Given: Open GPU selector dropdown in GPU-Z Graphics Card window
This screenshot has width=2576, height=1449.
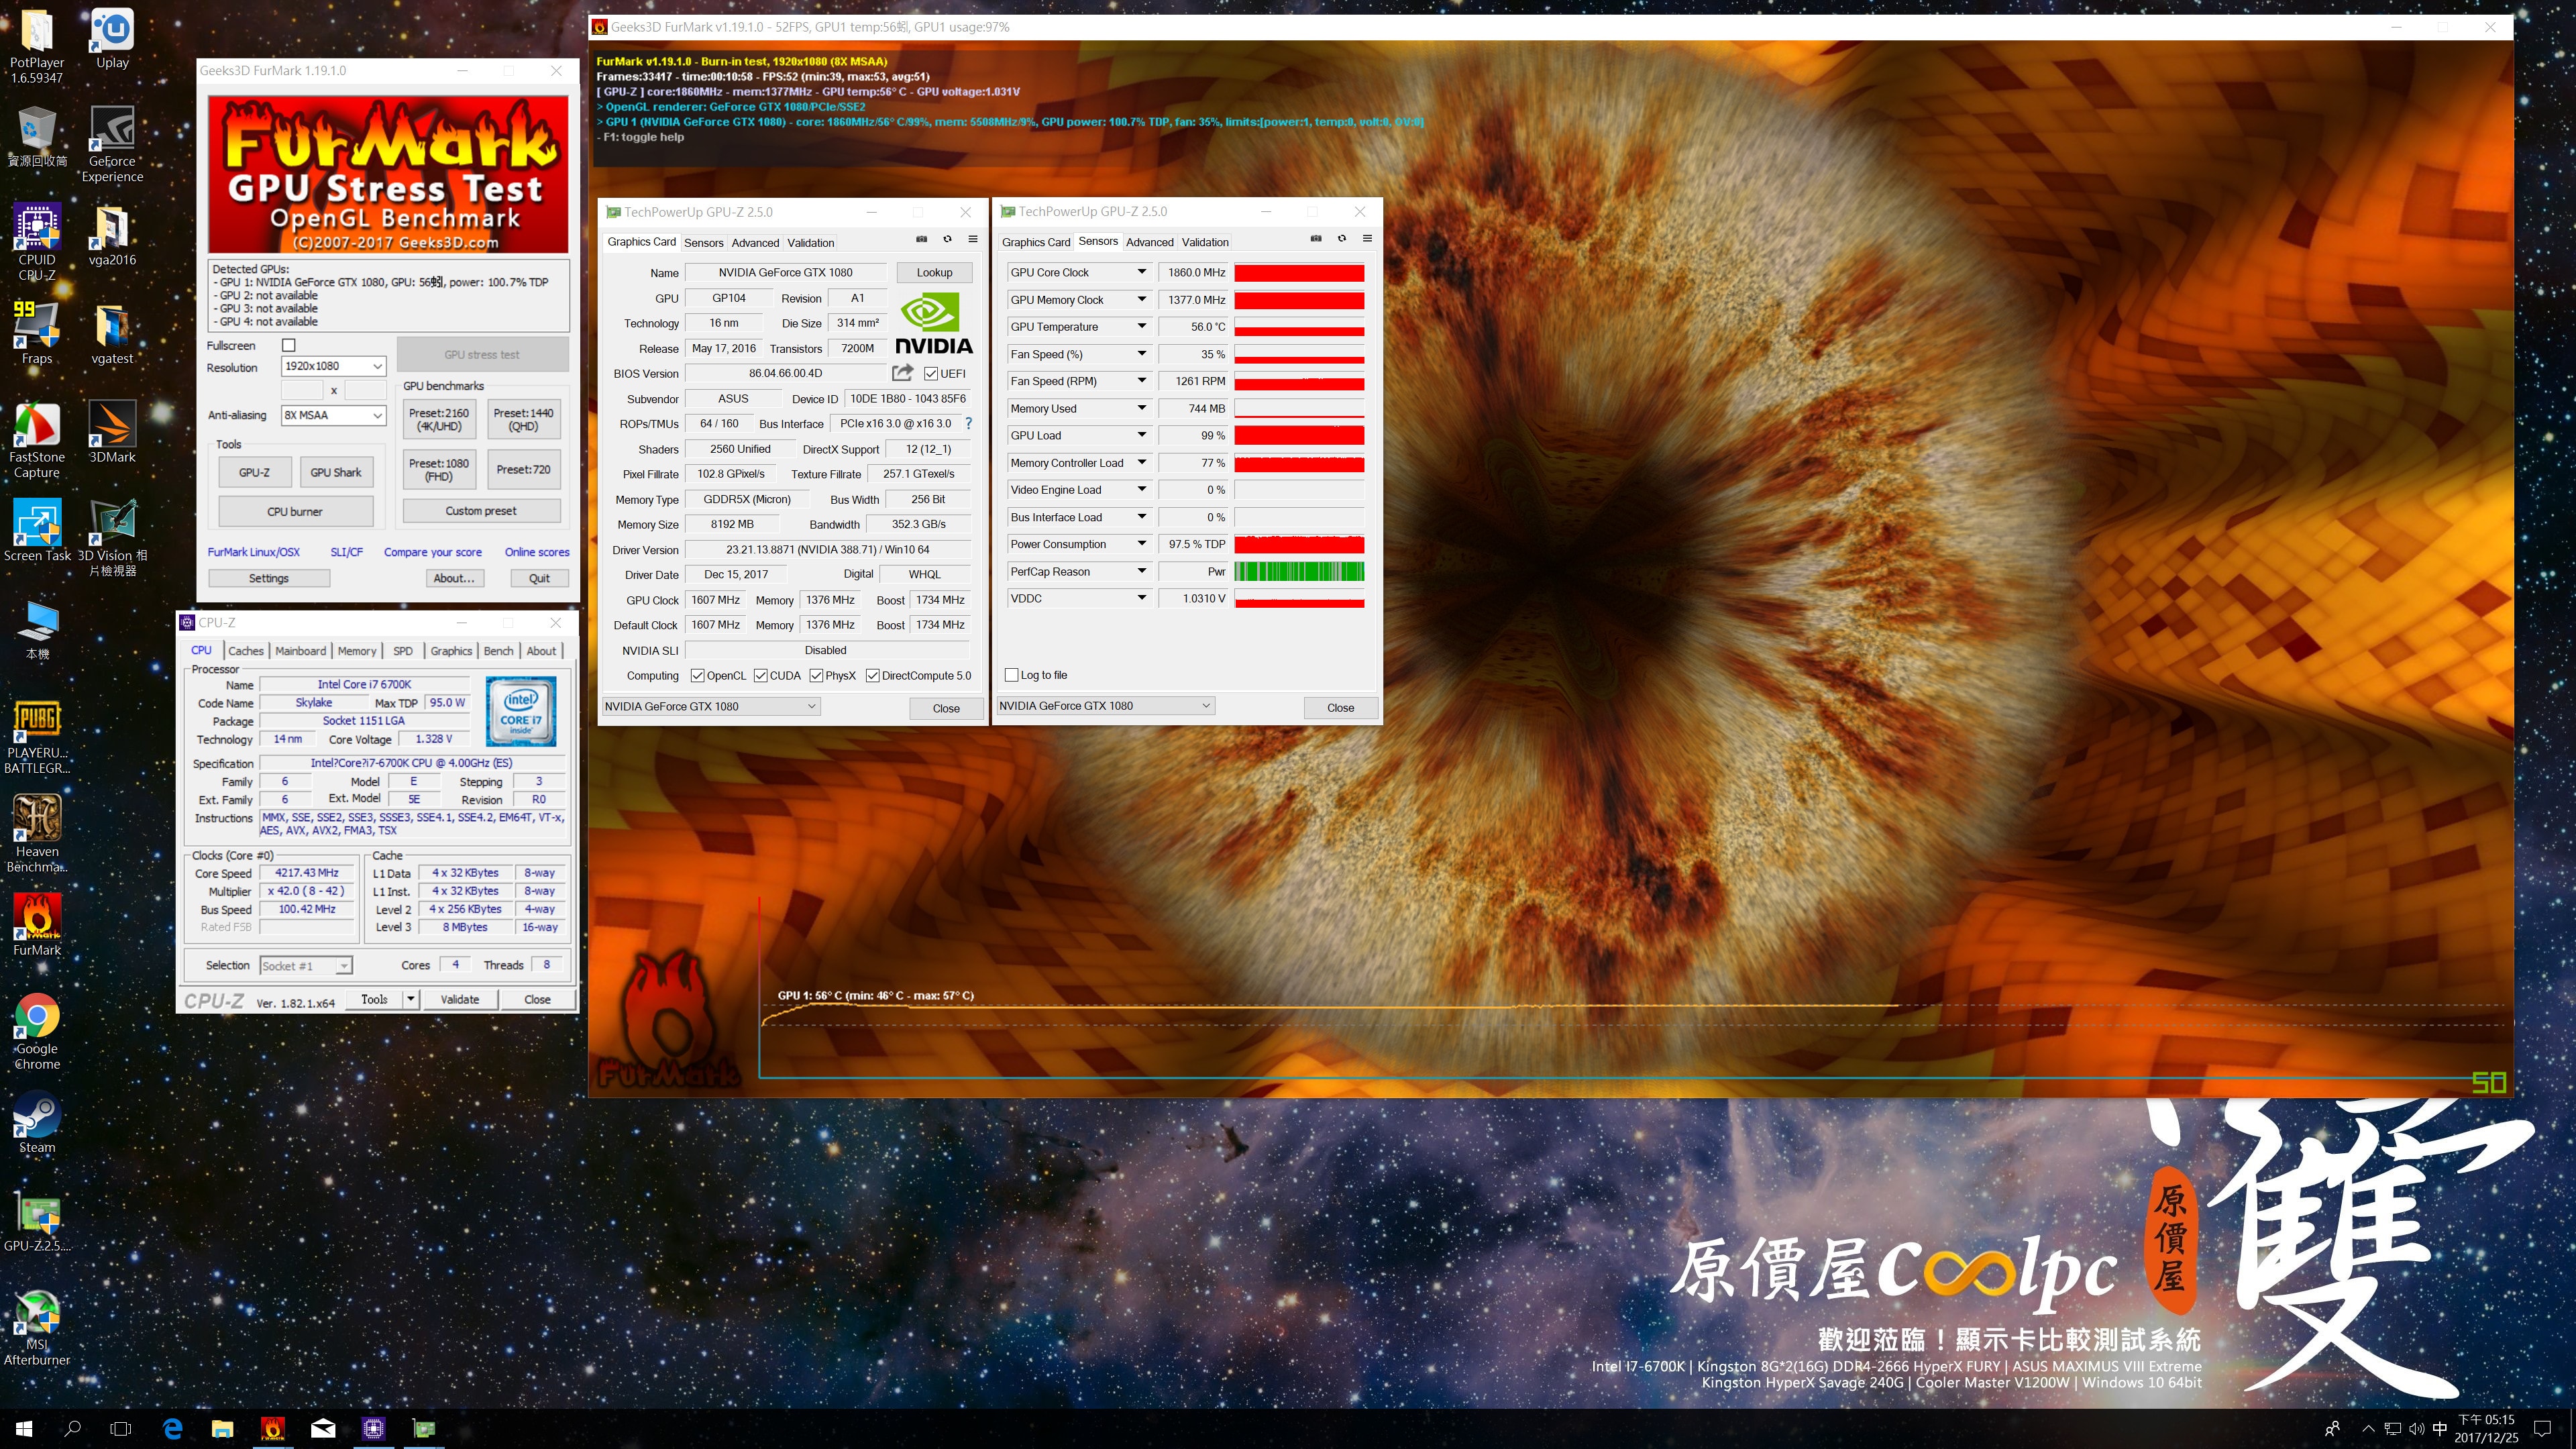Looking at the screenshot, I should click(710, 706).
